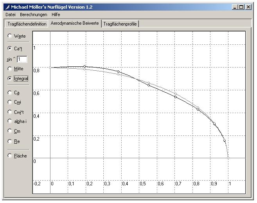Select the Werte radio button
Image resolution: width=257 pixels, height=203 pixels.
[x=10, y=36]
